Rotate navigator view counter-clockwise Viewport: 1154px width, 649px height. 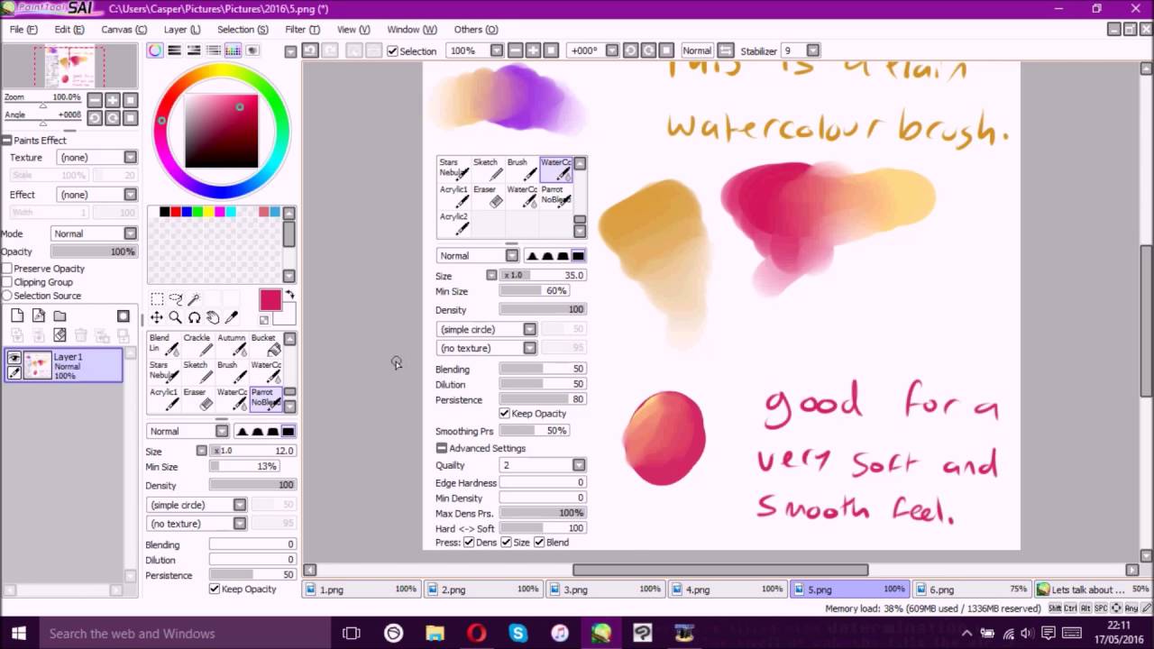pos(96,118)
